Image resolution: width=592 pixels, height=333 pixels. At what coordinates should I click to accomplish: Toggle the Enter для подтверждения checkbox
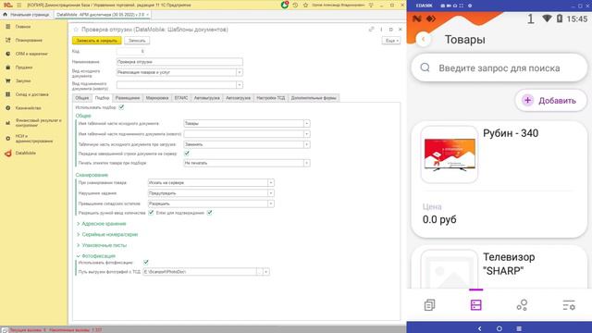pos(210,213)
